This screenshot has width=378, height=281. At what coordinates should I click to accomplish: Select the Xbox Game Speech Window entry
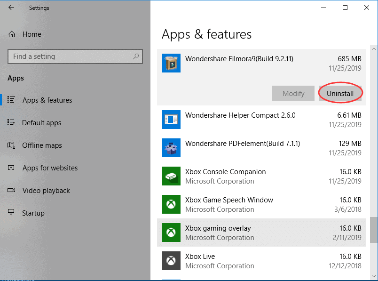pos(261,204)
